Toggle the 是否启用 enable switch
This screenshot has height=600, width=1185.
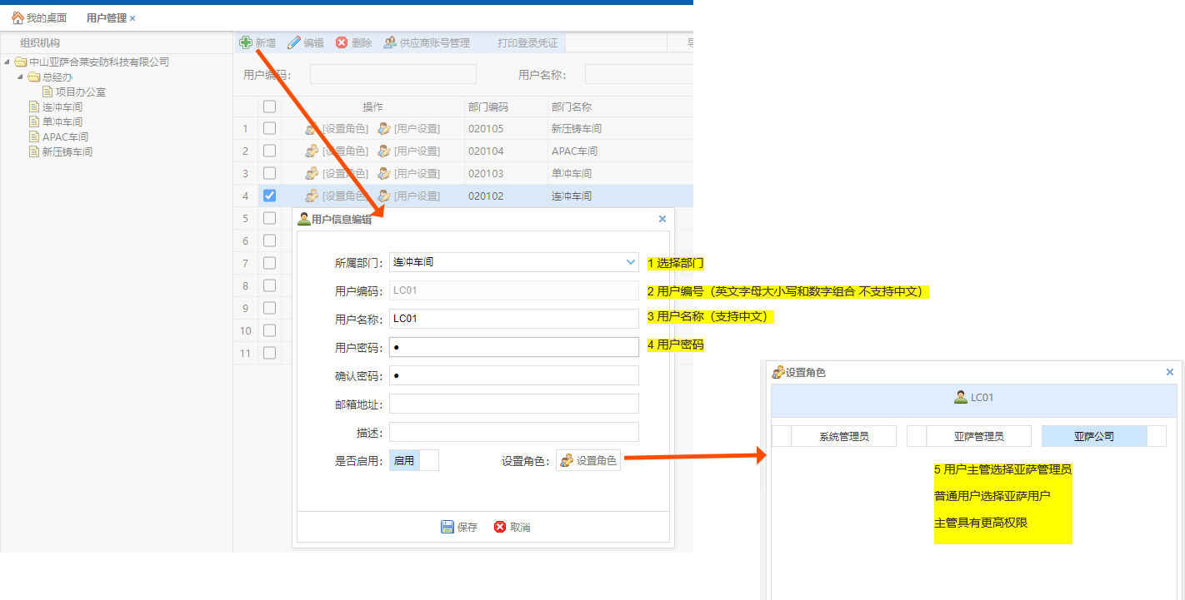pos(413,460)
